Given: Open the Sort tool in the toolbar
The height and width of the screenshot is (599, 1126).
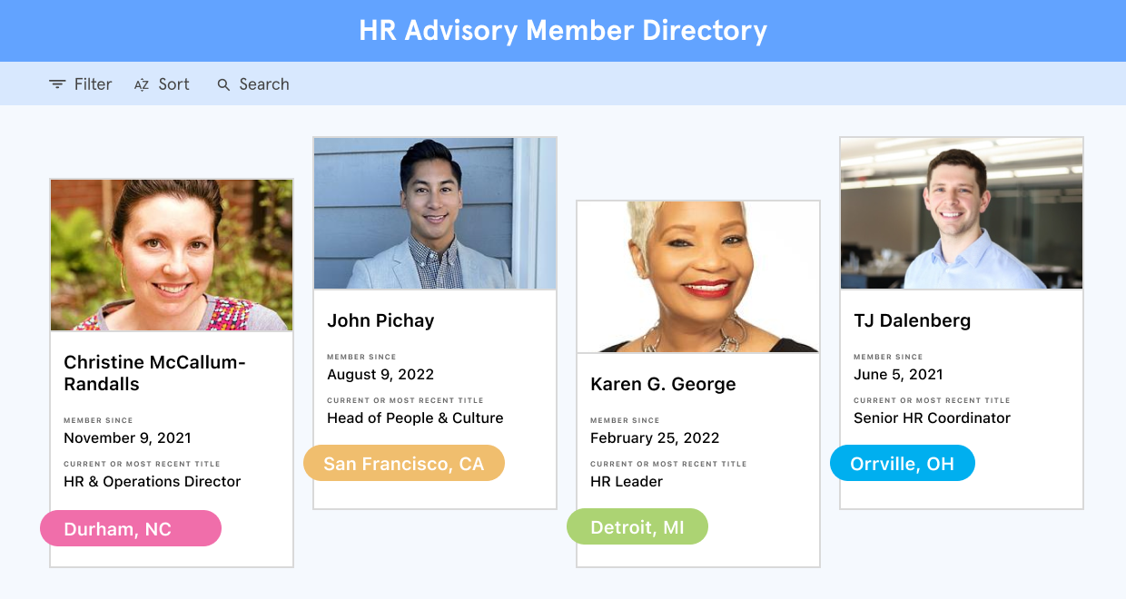Looking at the screenshot, I should (x=162, y=83).
